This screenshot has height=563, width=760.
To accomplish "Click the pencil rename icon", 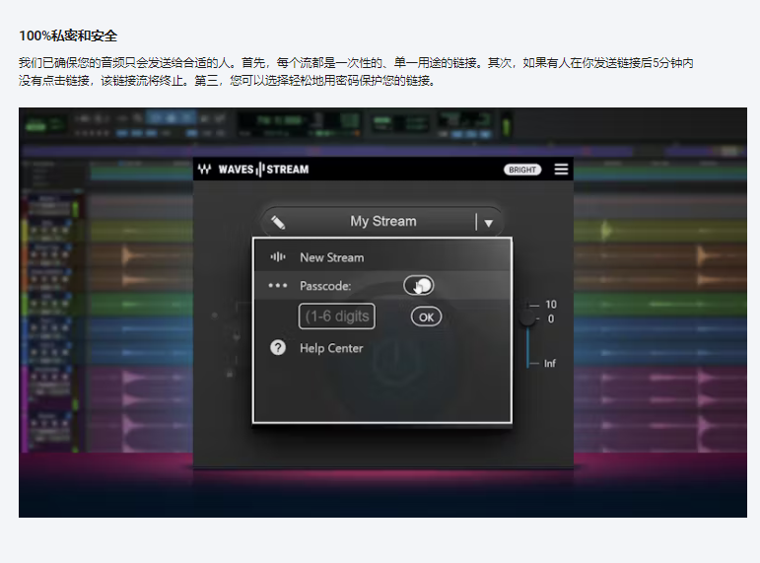I will pyautogui.click(x=278, y=222).
